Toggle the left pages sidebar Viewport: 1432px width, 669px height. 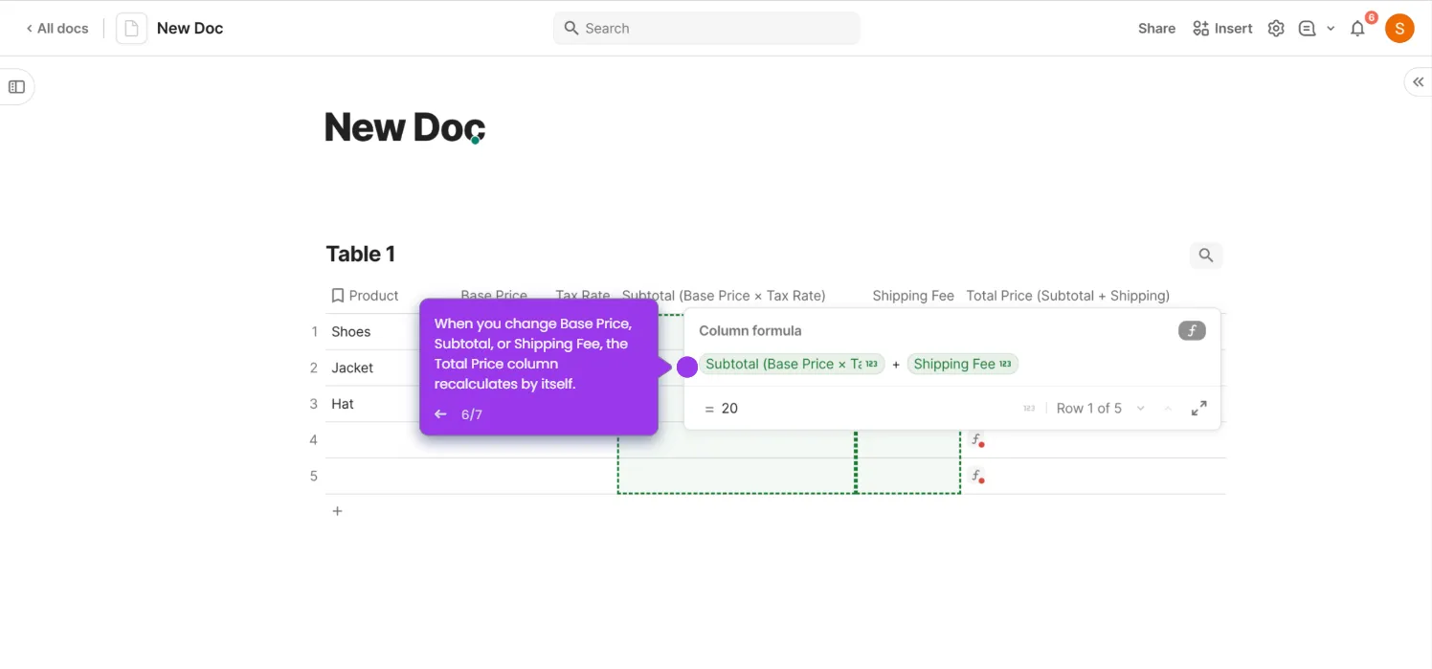tap(16, 87)
